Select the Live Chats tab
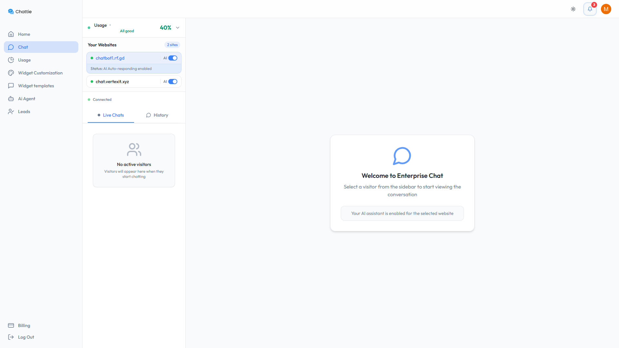The height and width of the screenshot is (348, 619). pyautogui.click(x=111, y=115)
